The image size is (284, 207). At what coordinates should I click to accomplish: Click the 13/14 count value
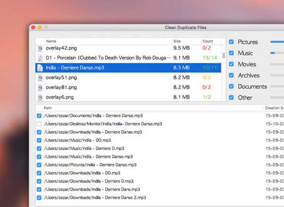(210, 58)
